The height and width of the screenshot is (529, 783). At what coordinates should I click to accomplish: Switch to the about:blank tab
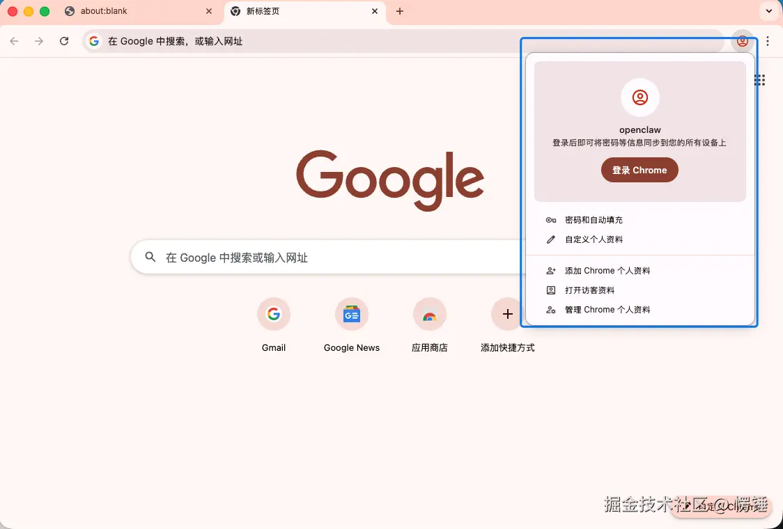point(140,13)
